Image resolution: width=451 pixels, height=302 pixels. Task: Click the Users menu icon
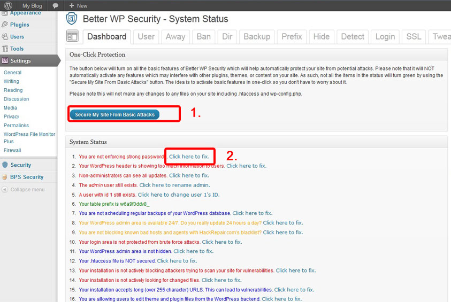[5, 36]
